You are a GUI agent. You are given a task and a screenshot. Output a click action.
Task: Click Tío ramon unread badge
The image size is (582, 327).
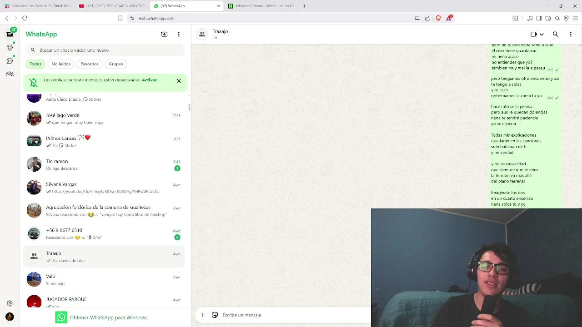tap(177, 168)
